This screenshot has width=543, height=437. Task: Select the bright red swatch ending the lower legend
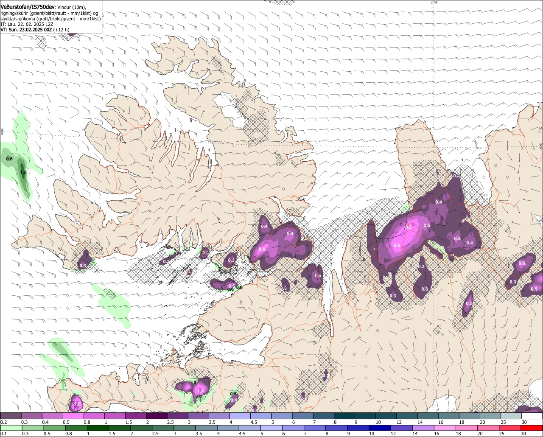point(532,428)
